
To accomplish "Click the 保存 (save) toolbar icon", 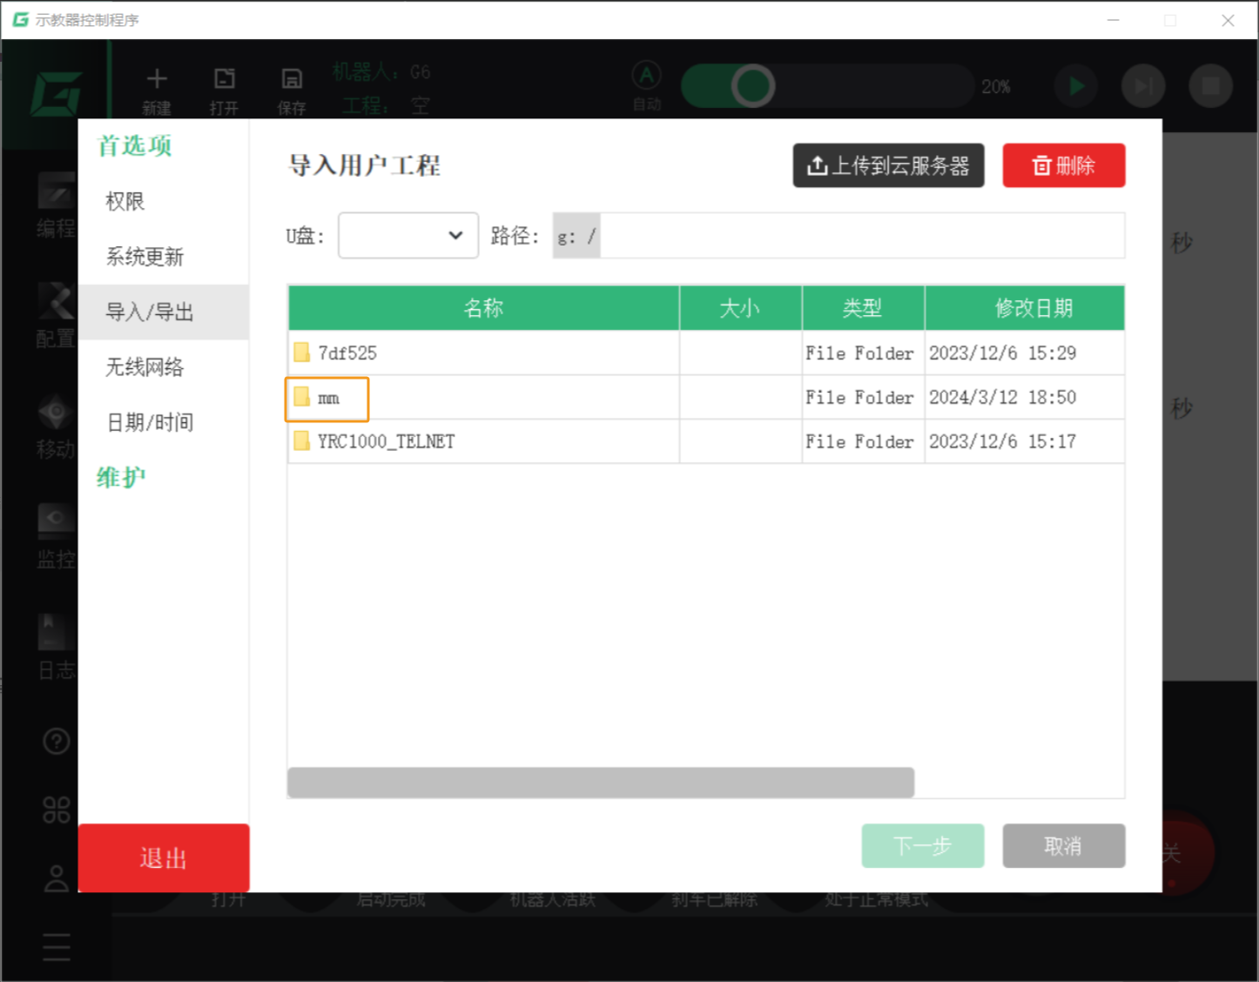I will [292, 91].
